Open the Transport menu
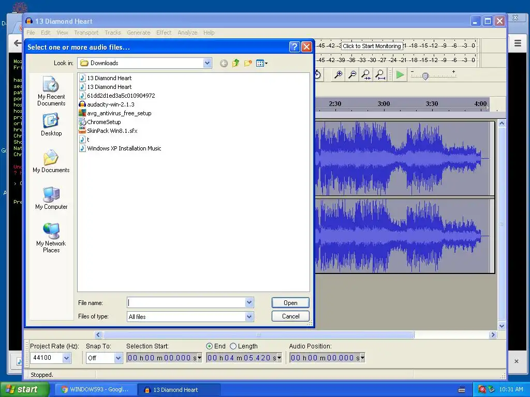530x397 pixels. click(x=86, y=33)
